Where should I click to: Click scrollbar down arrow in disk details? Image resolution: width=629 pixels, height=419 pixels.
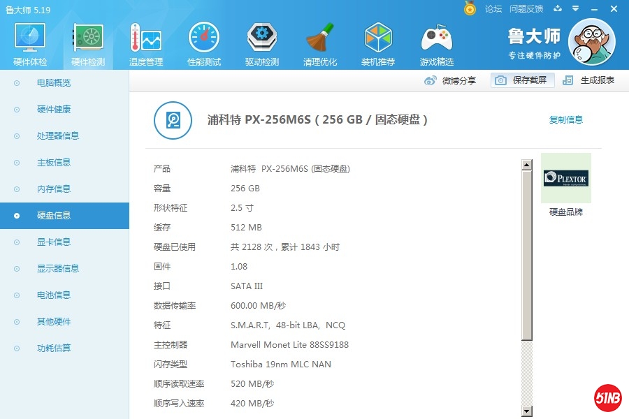(x=527, y=411)
